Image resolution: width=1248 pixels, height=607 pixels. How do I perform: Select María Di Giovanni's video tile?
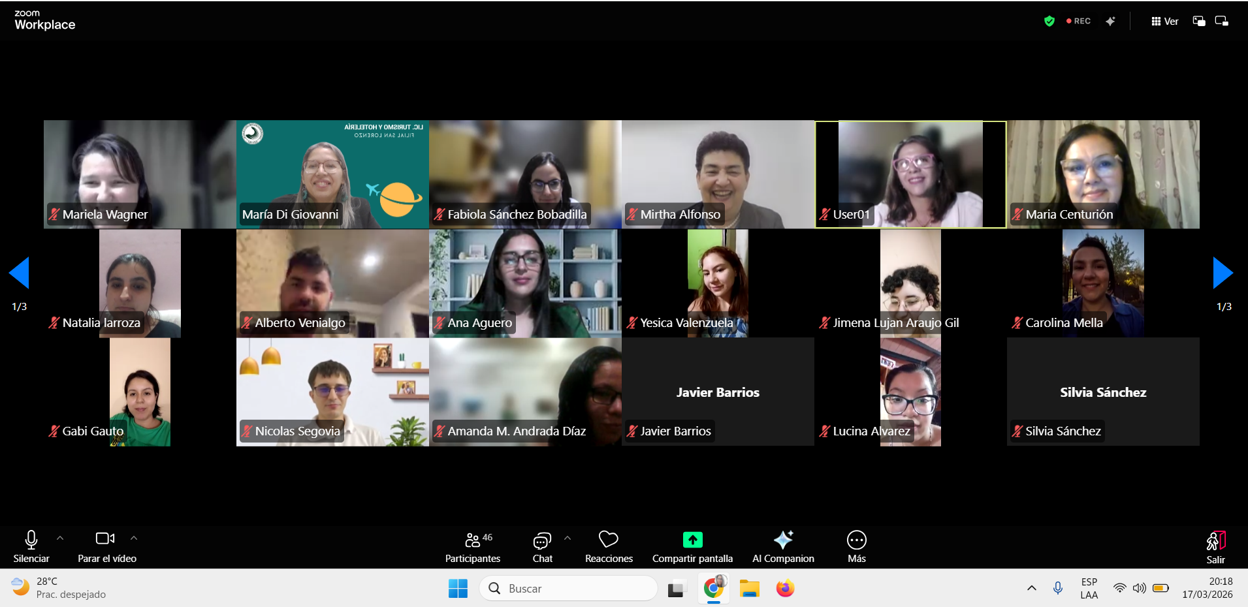[x=332, y=174]
